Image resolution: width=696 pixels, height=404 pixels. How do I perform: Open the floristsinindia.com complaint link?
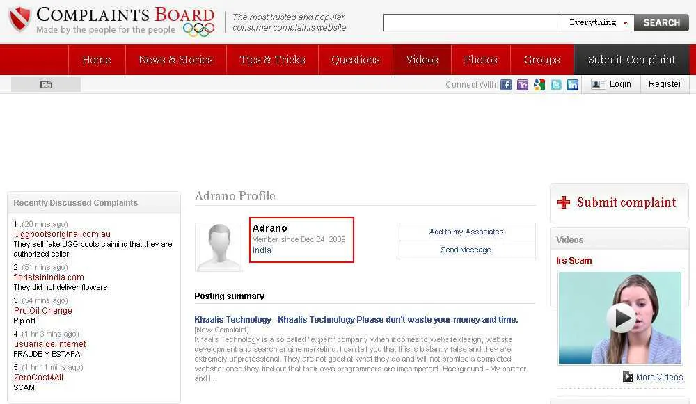[49, 277]
